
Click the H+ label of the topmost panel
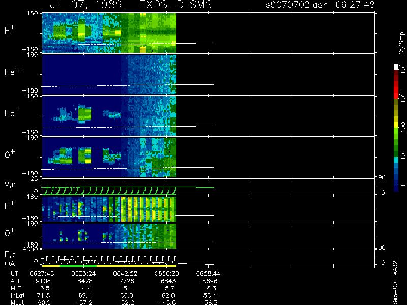coord(10,30)
